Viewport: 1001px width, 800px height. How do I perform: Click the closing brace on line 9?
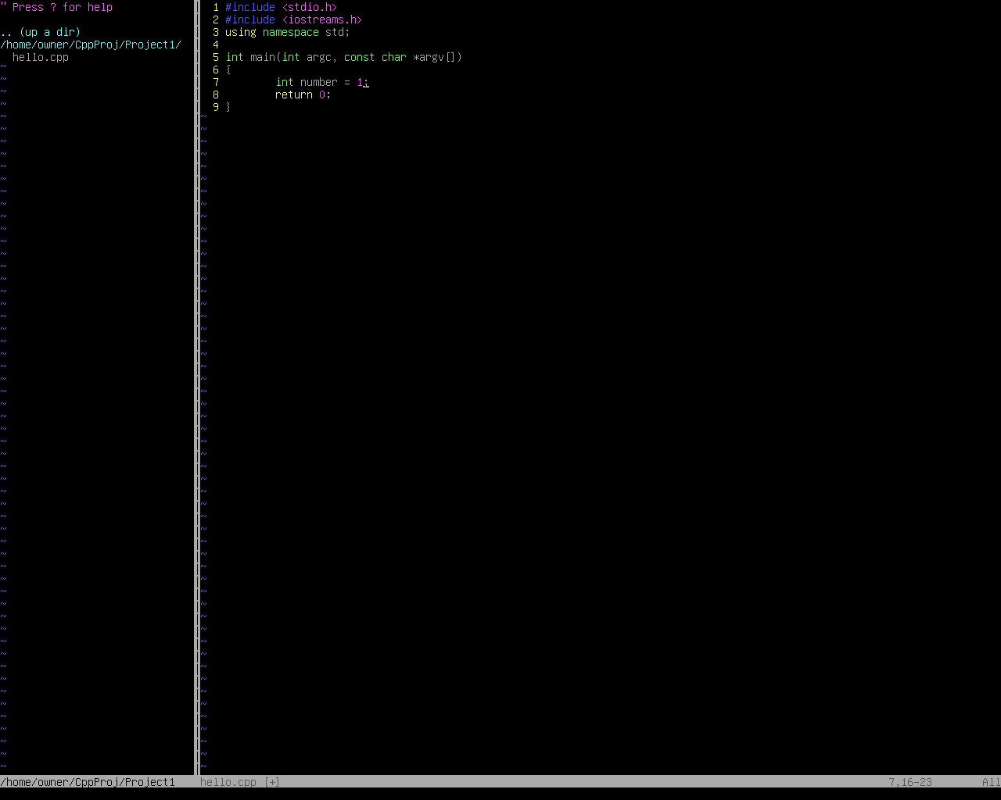click(x=228, y=107)
